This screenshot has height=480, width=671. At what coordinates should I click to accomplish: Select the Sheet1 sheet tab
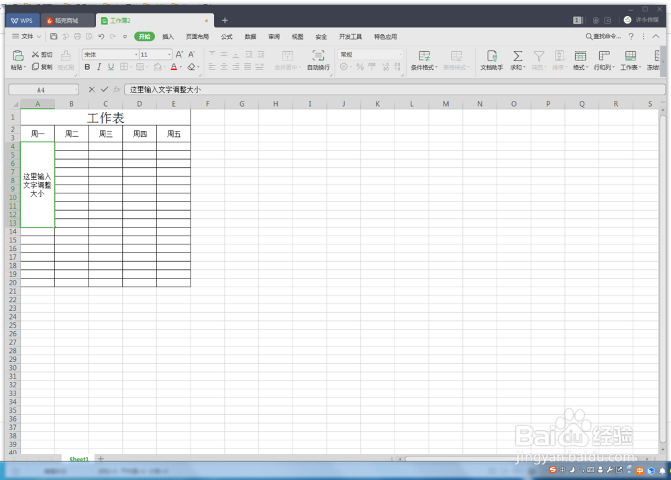point(79,459)
